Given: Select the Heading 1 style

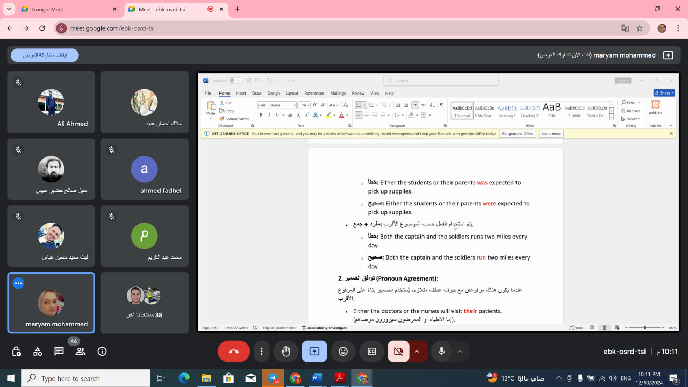Looking at the screenshot, I should (507, 110).
